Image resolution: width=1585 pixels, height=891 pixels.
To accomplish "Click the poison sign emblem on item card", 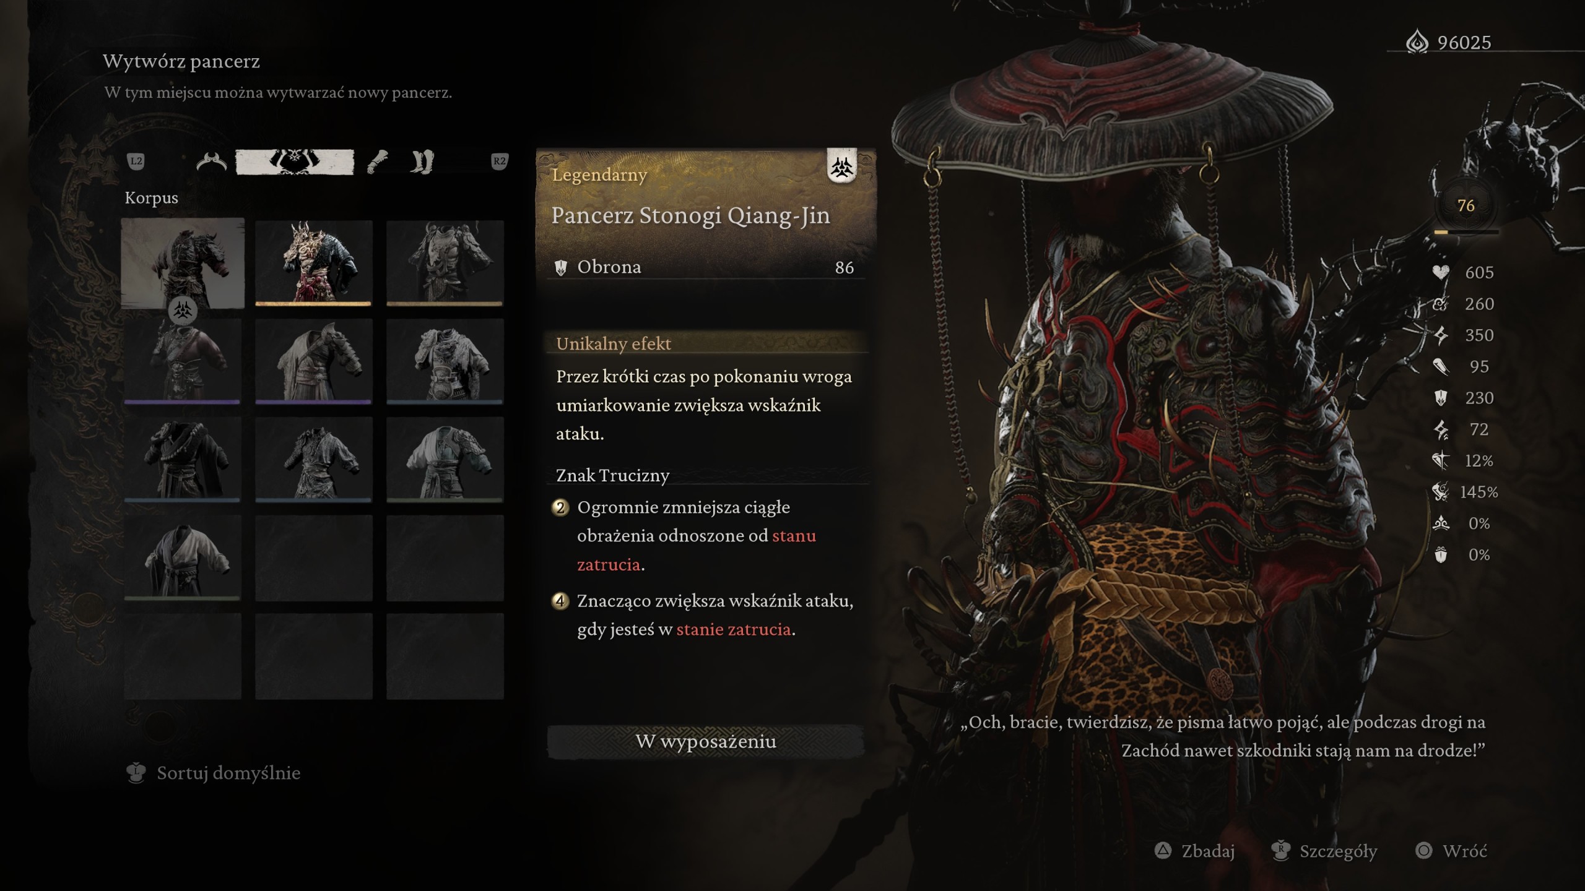I will pyautogui.click(x=842, y=166).
